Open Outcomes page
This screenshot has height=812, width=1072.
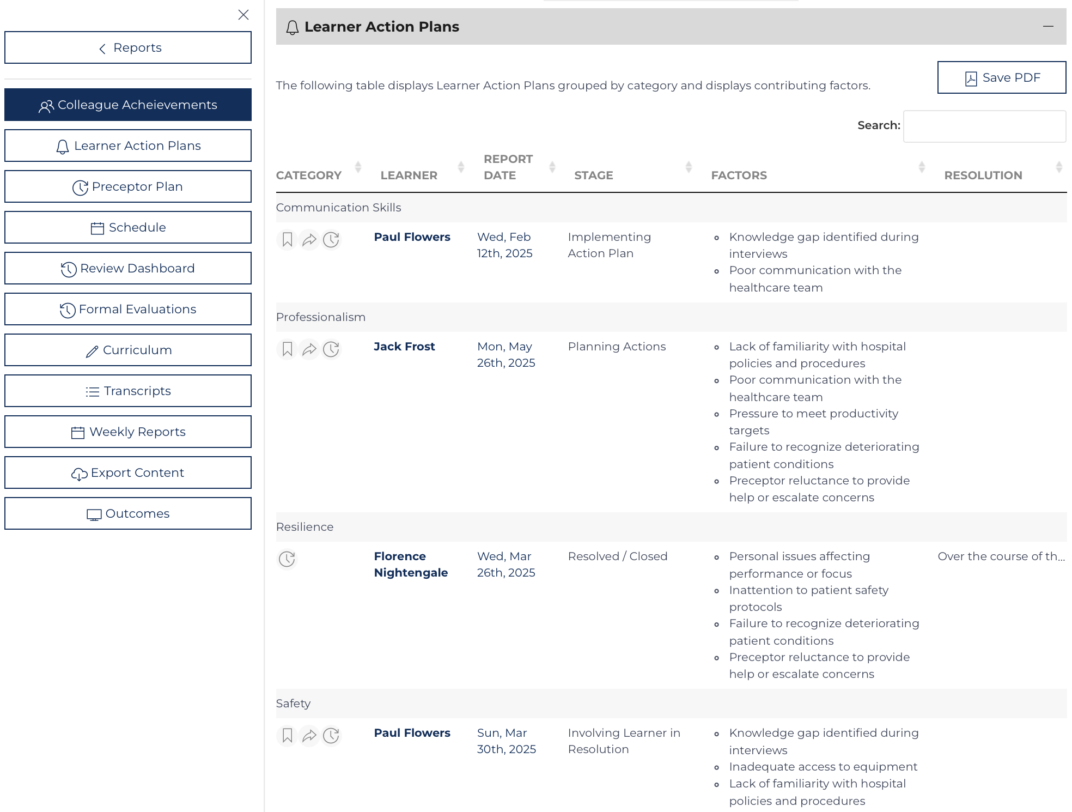pyautogui.click(x=128, y=513)
